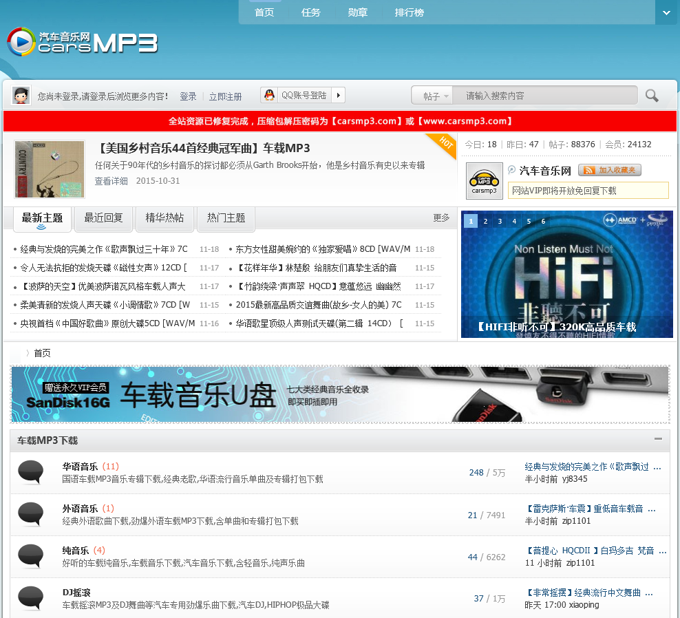Click the SanDisk 车载音乐U盘 banner
The height and width of the screenshot is (618, 680).
pos(340,394)
